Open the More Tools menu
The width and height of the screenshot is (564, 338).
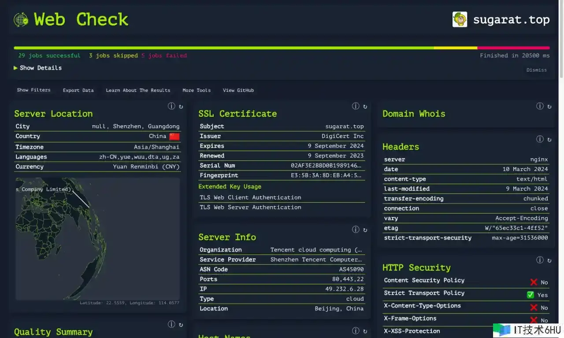tap(197, 90)
